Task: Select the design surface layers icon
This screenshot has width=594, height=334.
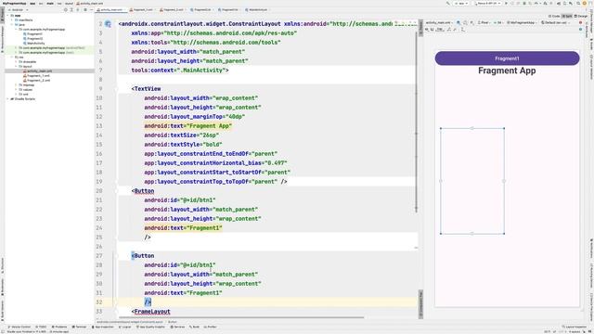Action: (x=458, y=22)
